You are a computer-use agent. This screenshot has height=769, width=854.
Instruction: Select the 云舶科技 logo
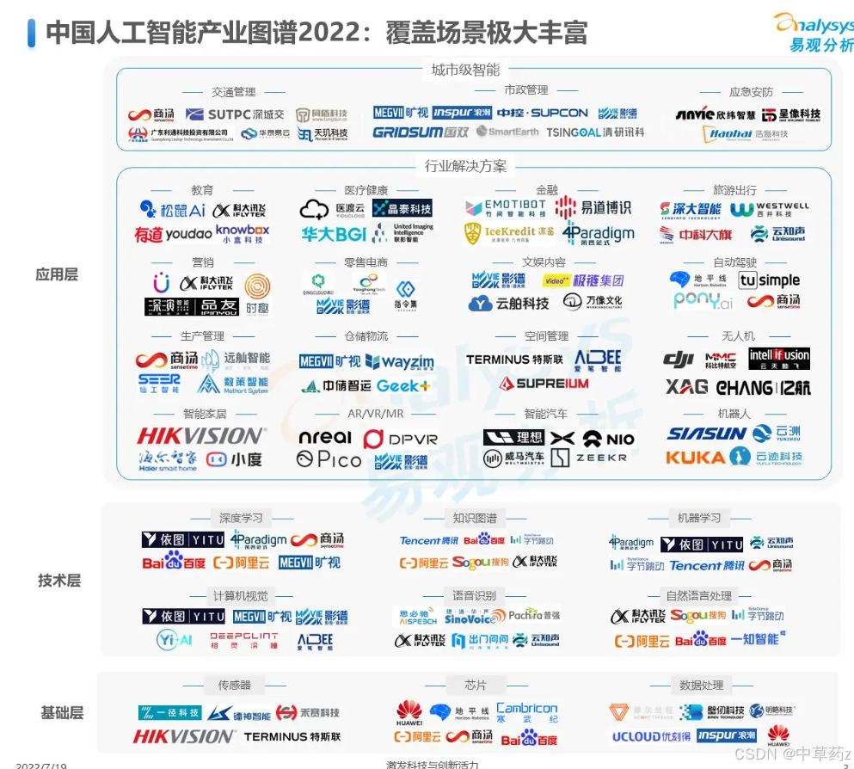coord(508,303)
